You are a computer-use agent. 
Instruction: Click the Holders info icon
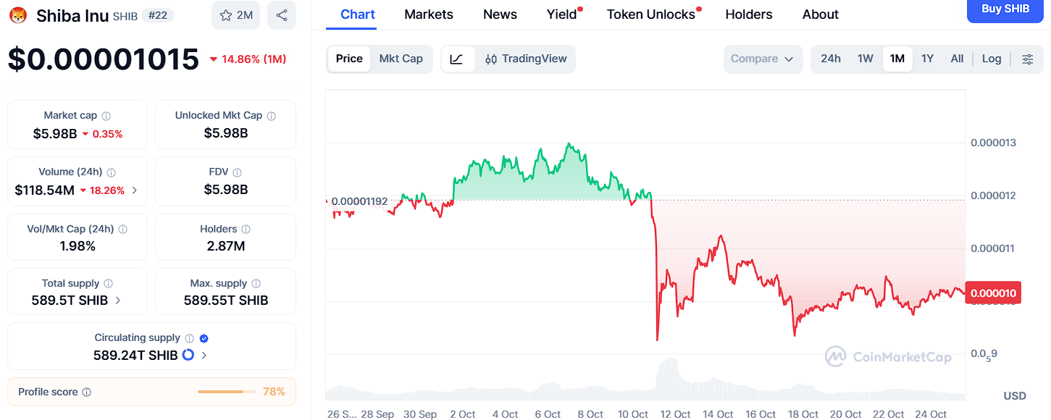246,229
